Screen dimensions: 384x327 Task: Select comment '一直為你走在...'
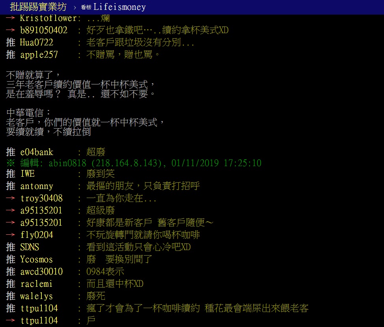pyautogui.click(x=121, y=198)
